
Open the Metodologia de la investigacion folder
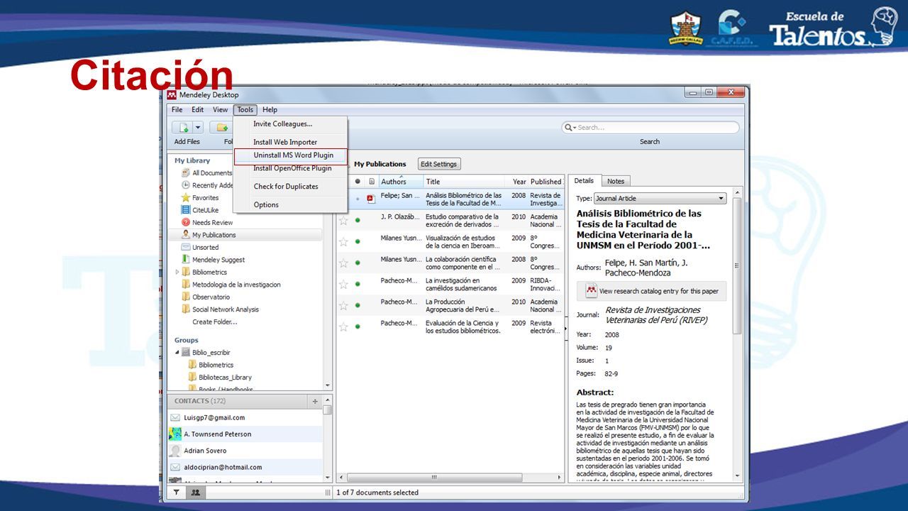[236, 285]
